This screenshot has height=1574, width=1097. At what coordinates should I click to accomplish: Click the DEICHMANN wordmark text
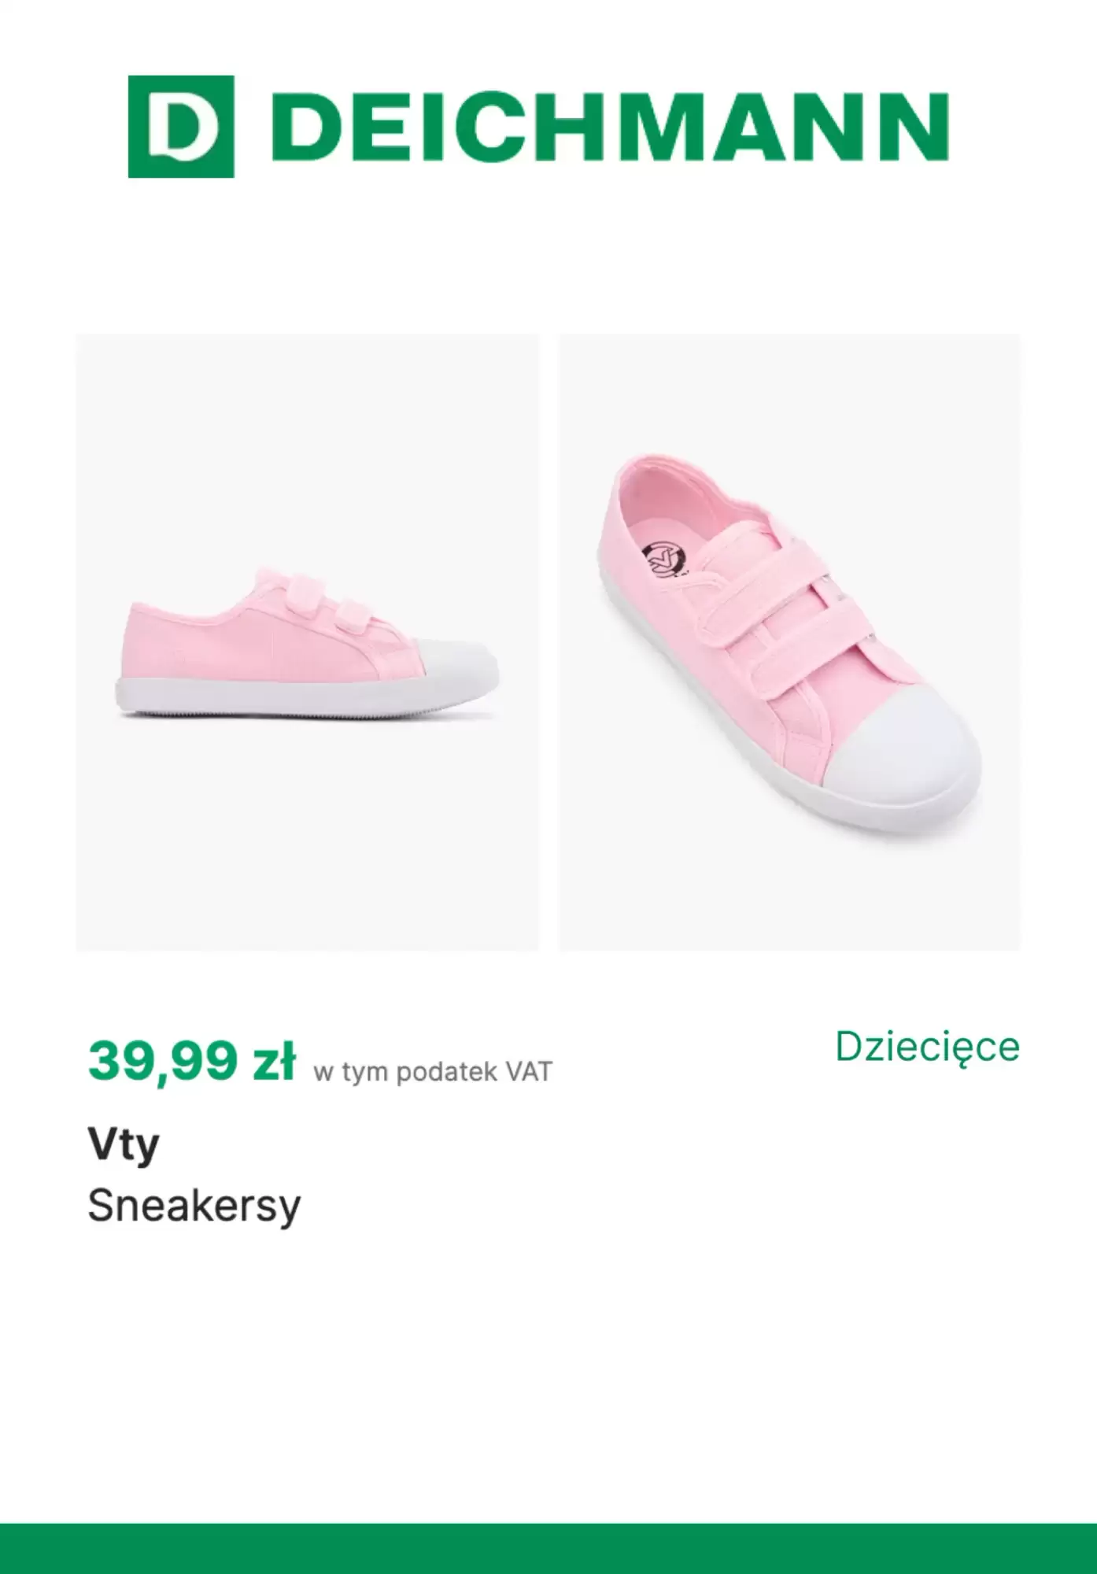coord(614,127)
